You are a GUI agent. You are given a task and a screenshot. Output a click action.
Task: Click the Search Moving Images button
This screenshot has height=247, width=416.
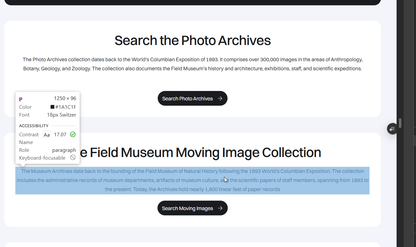[193, 208]
